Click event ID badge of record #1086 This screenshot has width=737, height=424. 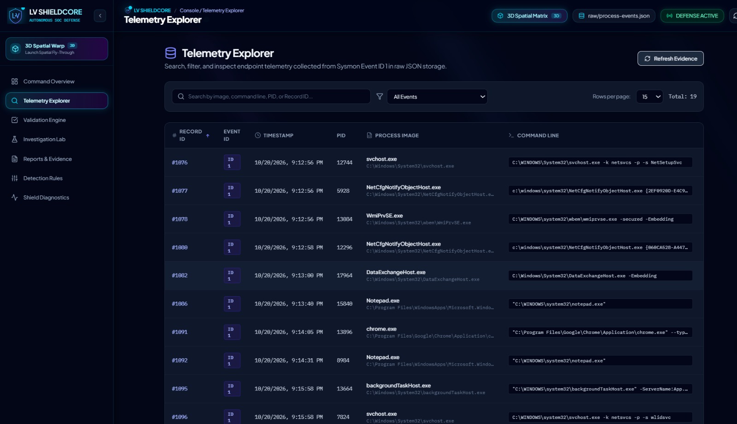[232, 304]
